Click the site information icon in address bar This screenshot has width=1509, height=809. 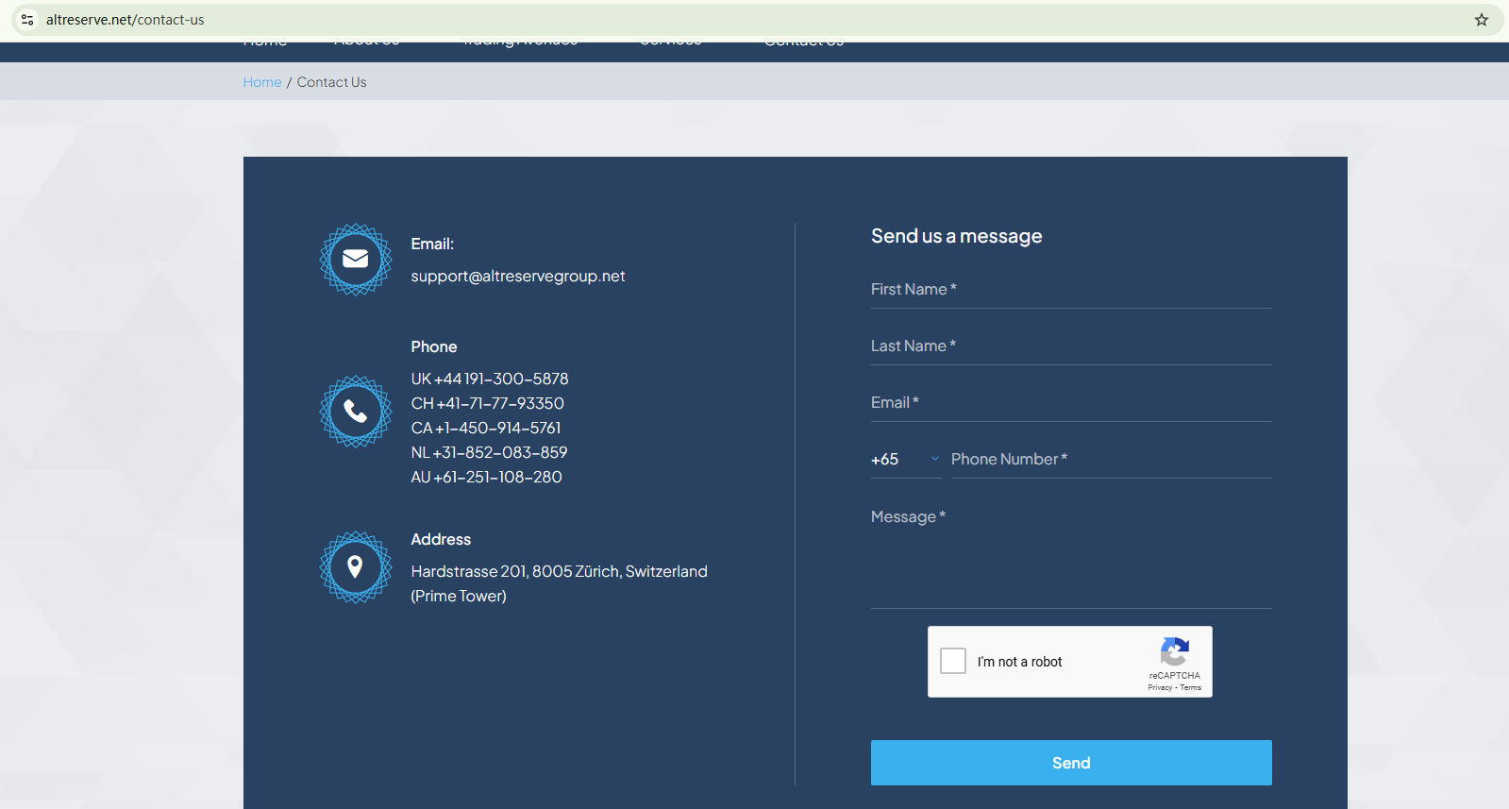[x=27, y=20]
